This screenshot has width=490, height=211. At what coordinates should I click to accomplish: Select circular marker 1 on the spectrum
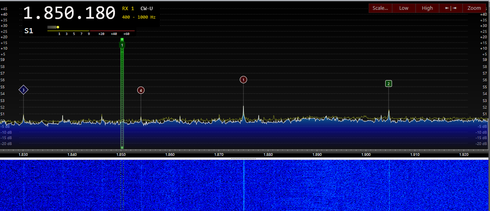click(x=243, y=80)
